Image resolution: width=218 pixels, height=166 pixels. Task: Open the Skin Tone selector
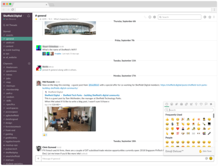205,151
